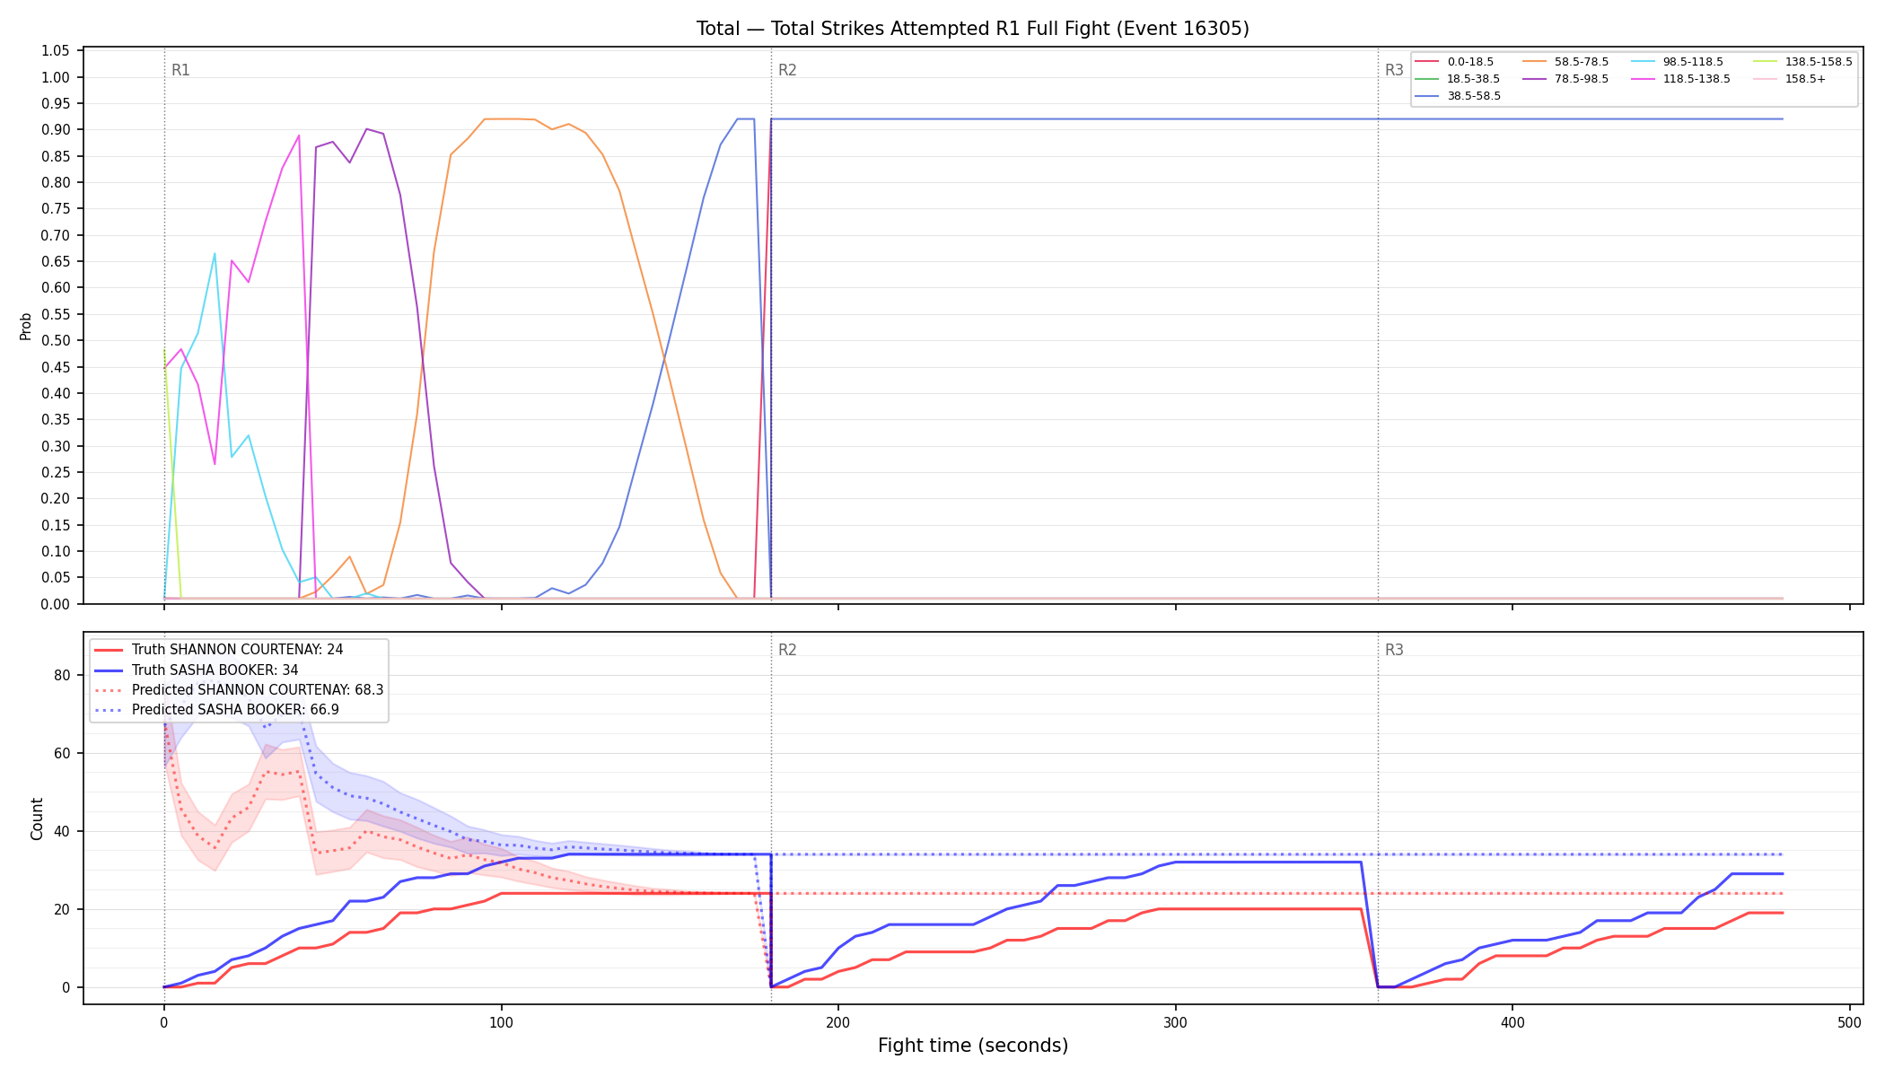Select the 138.5-158.5 legend entry
The height and width of the screenshot is (1077, 1885).
click(1803, 62)
